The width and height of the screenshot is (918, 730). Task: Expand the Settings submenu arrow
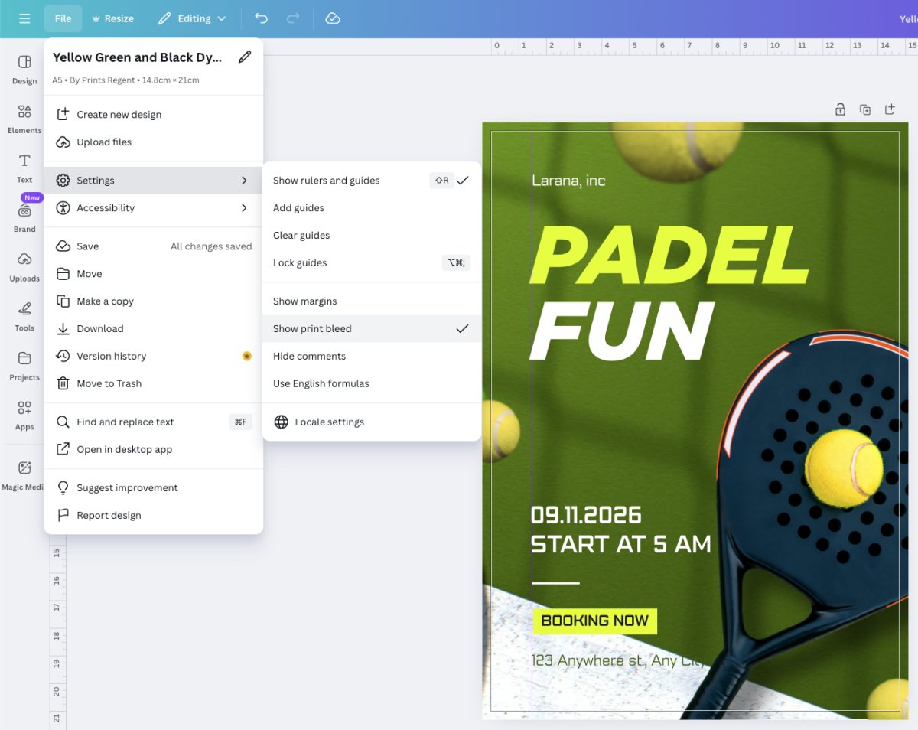click(244, 181)
